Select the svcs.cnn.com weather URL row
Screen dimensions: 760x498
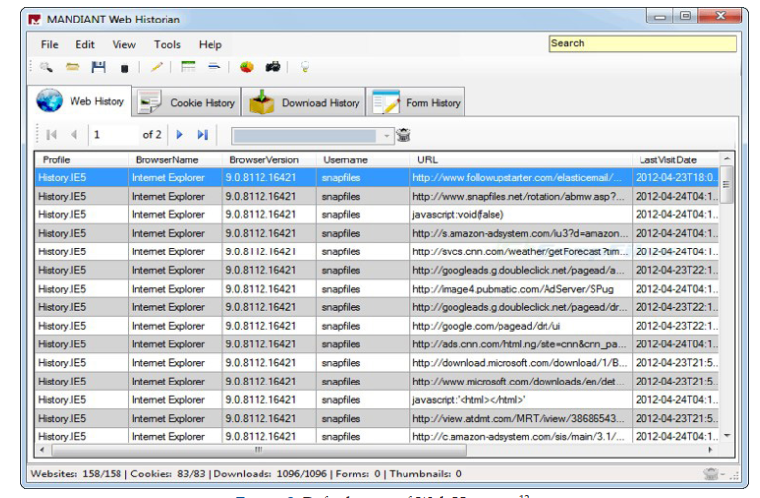click(x=377, y=251)
